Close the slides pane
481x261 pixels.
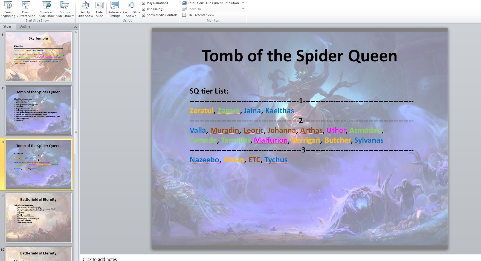(76, 27)
